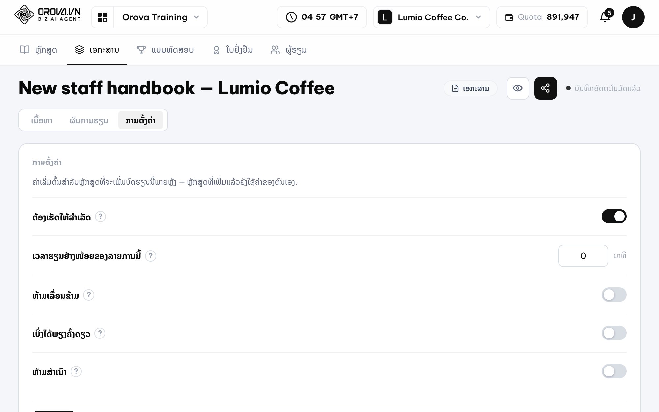Select the ເອກະສານ navigation tab
Screen dimensions: 659x412
coord(97,50)
